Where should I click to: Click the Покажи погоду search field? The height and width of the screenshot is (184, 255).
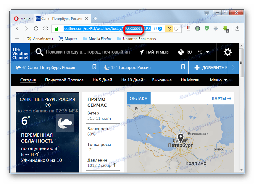88,52
